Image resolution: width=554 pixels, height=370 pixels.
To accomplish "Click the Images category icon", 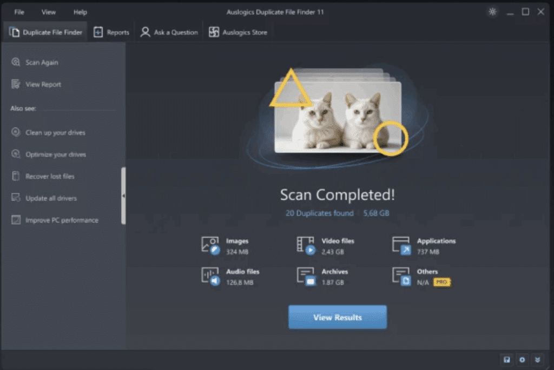I will pyautogui.click(x=210, y=246).
